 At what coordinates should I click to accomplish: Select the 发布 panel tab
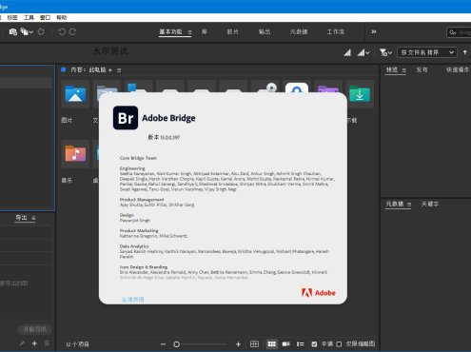[422, 69]
